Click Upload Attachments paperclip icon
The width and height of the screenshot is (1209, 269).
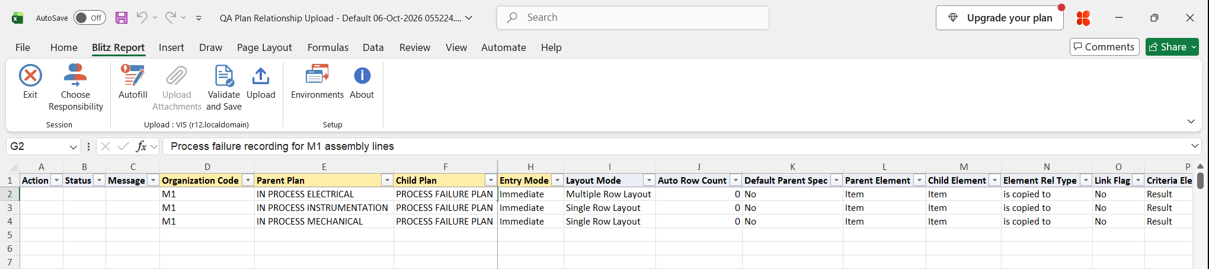point(177,76)
